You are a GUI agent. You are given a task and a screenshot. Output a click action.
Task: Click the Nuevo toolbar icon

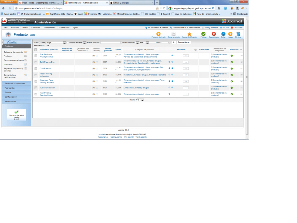(230, 34)
